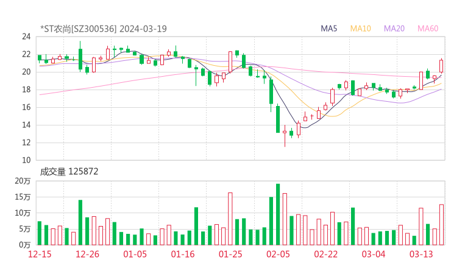
Task: Click the 02-22 date axis label
Action: 325,254
